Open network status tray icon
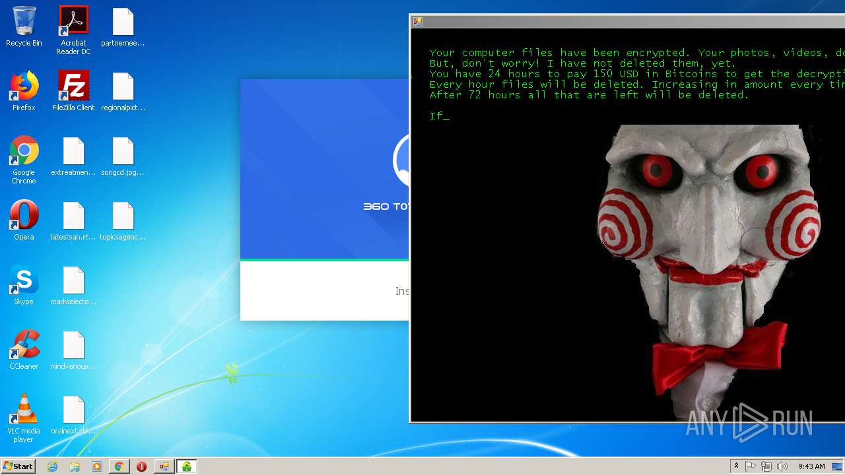This screenshot has width=845, height=475. click(766, 466)
